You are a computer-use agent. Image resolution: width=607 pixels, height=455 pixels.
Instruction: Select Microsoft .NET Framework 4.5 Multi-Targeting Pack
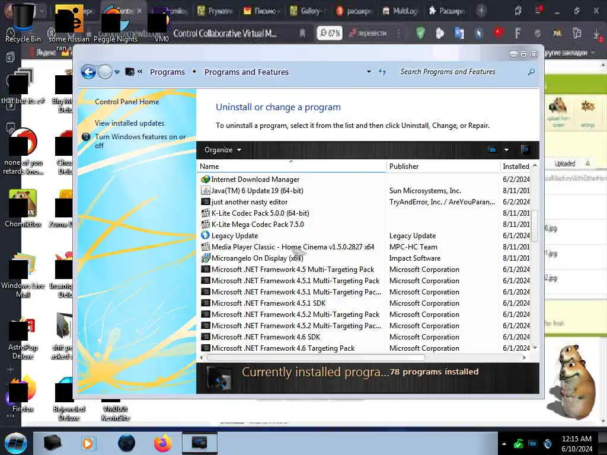coord(293,270)
